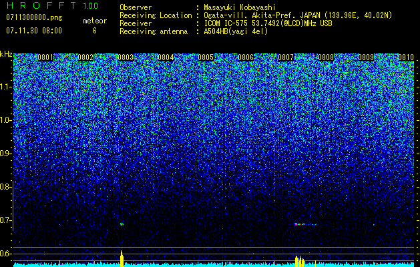Screen dimensions: 420x267
Task: Click the 1.0 kHz axis label
Action: coord(5,120)
